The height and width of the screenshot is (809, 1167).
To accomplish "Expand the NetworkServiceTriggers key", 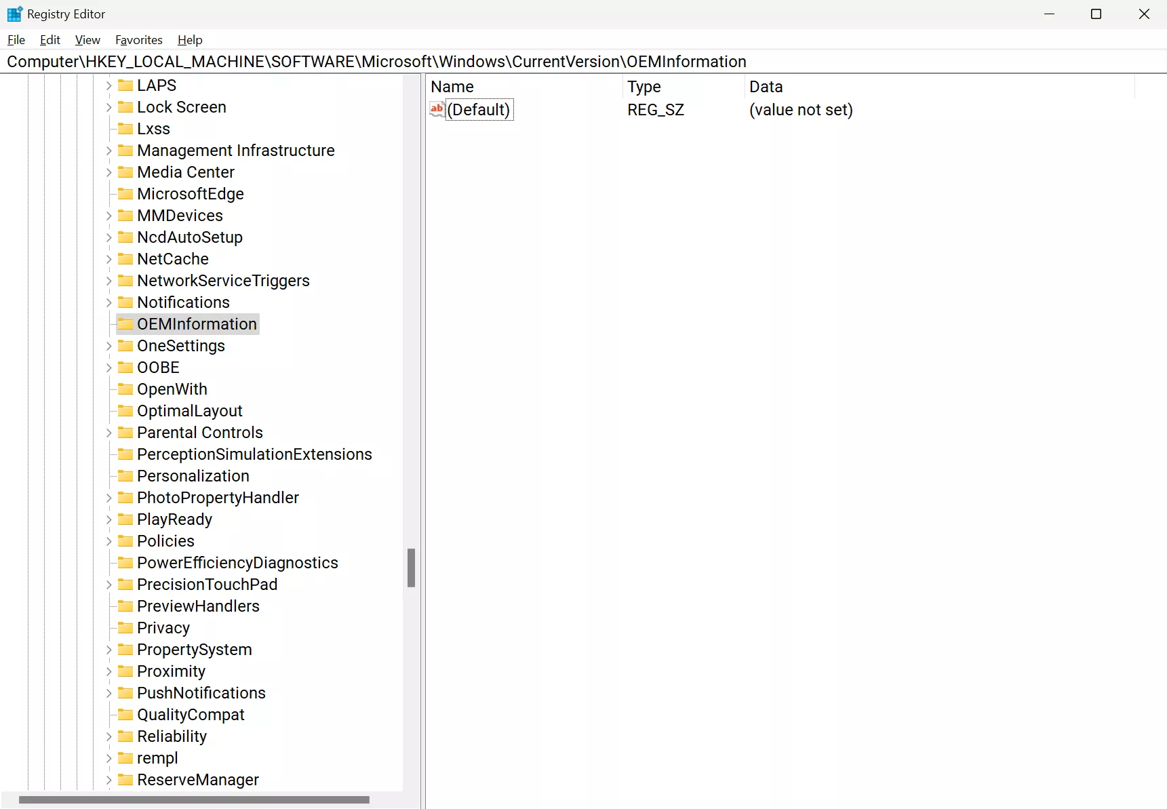I will point(108,281).
